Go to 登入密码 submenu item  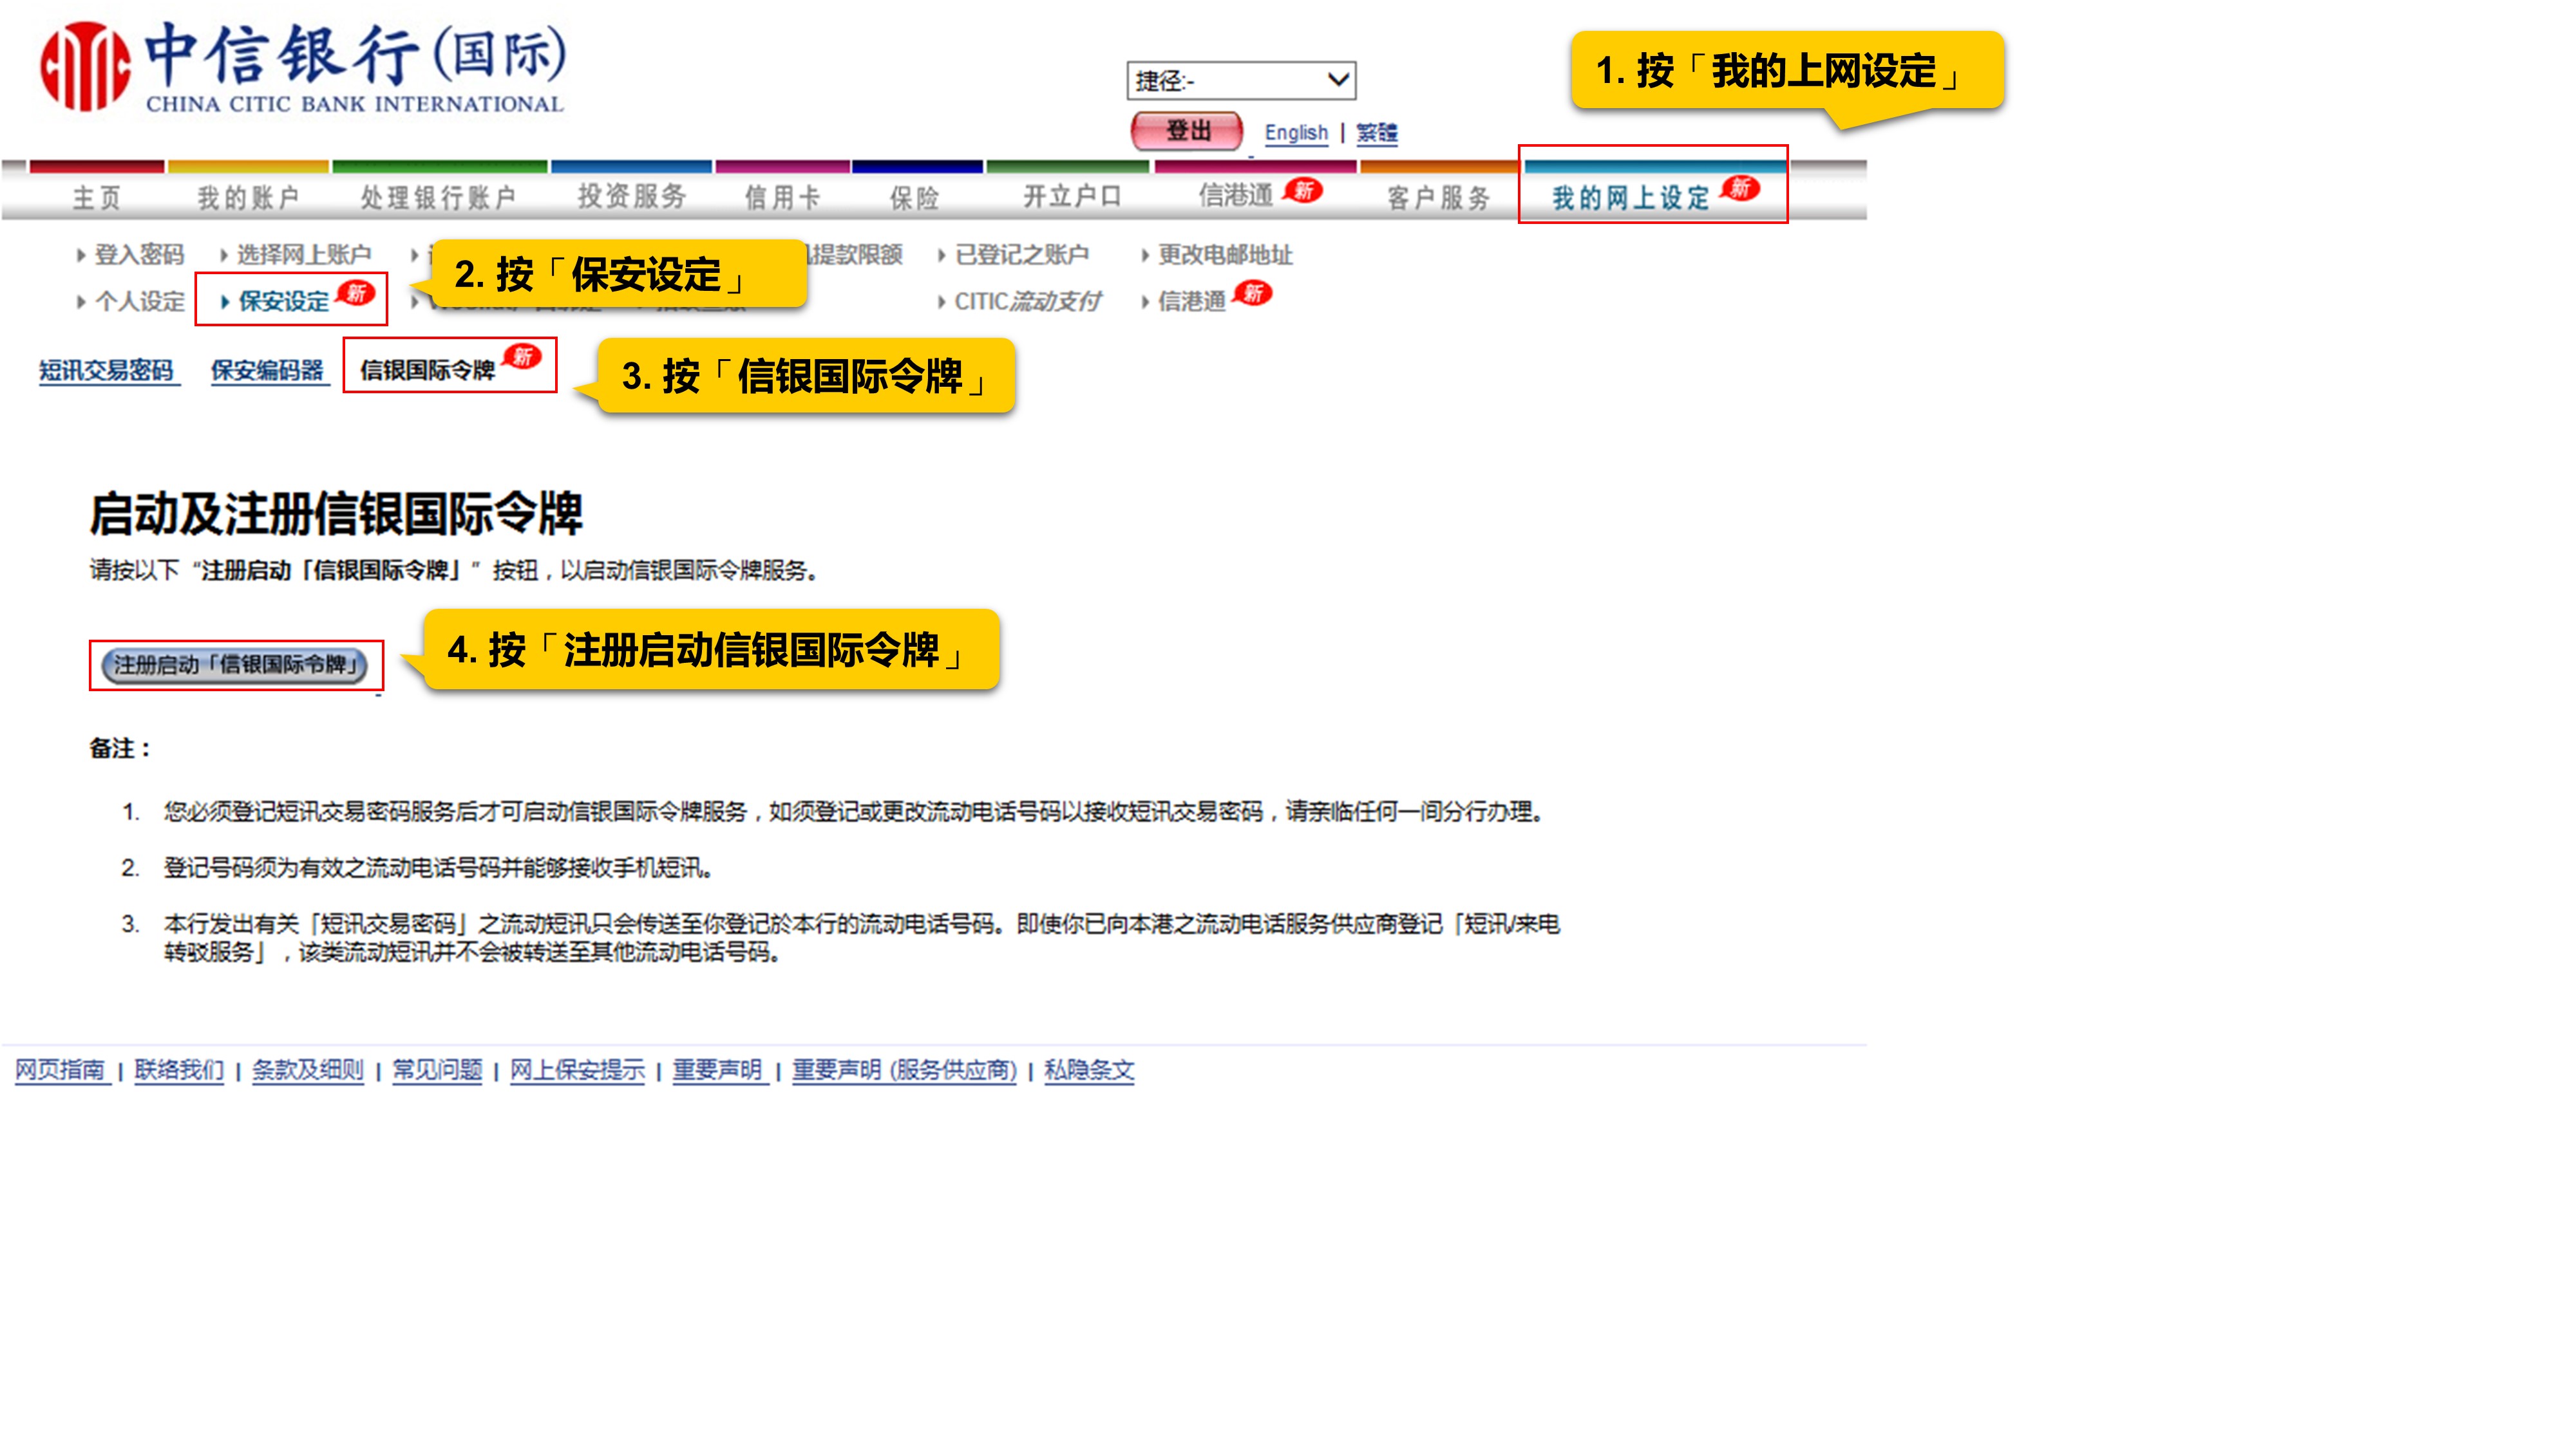coord(139,255)
